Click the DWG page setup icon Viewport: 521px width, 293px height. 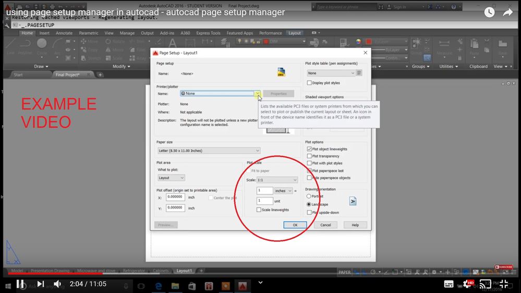(281, 72)
